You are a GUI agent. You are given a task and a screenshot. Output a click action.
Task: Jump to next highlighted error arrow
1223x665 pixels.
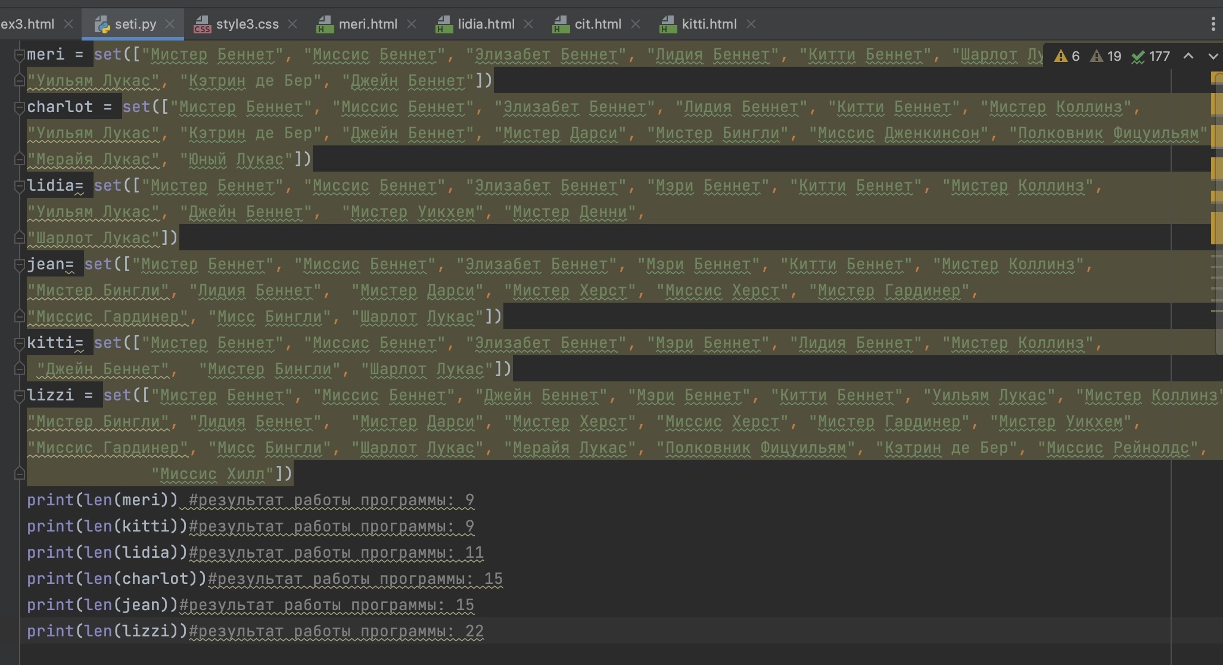(1213, 56)
